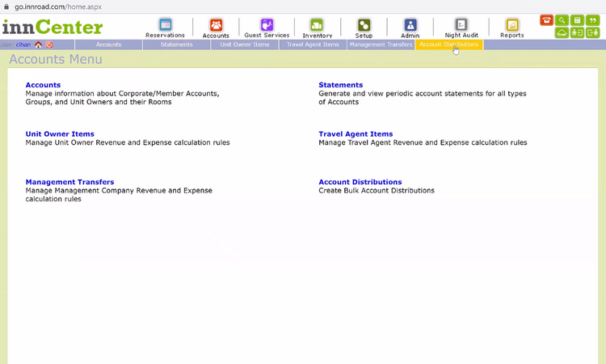The width and height of the screenshot is (606, 364).
Task: Click the green calendar quick icon
Action: (578, 20)
